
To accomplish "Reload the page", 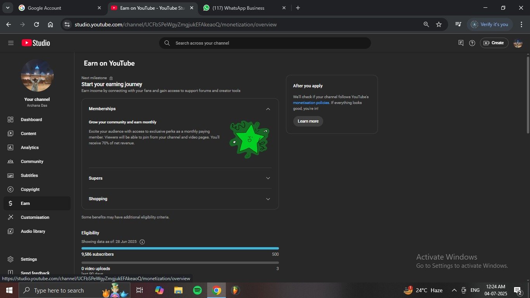I will coord(36,24).
